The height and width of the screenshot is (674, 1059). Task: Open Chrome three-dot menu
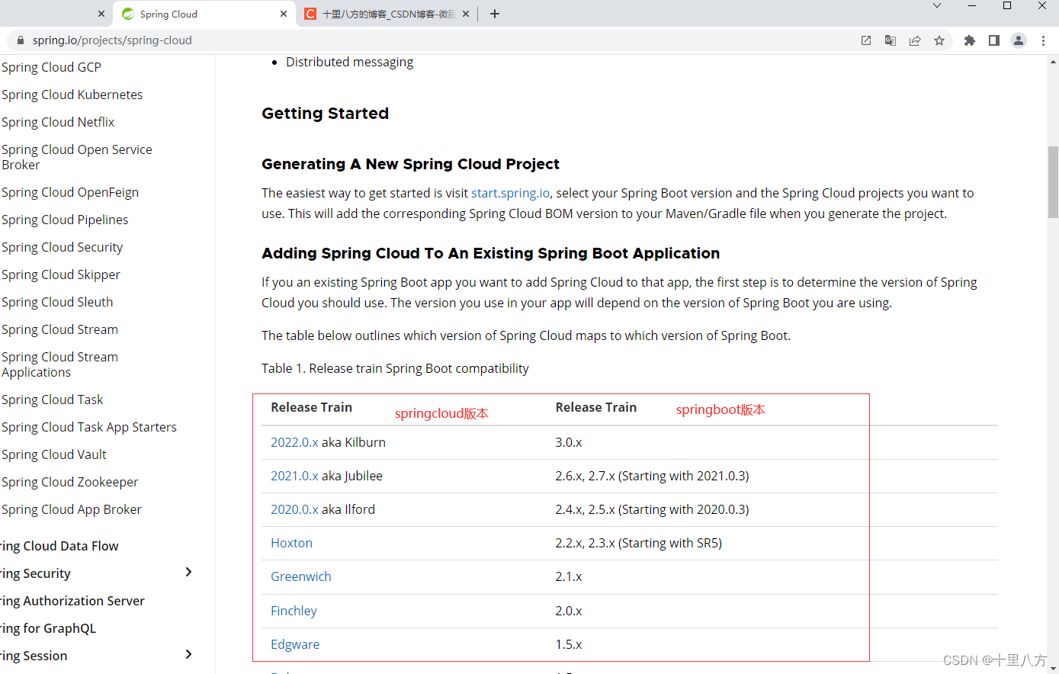tap(1043, 40)
